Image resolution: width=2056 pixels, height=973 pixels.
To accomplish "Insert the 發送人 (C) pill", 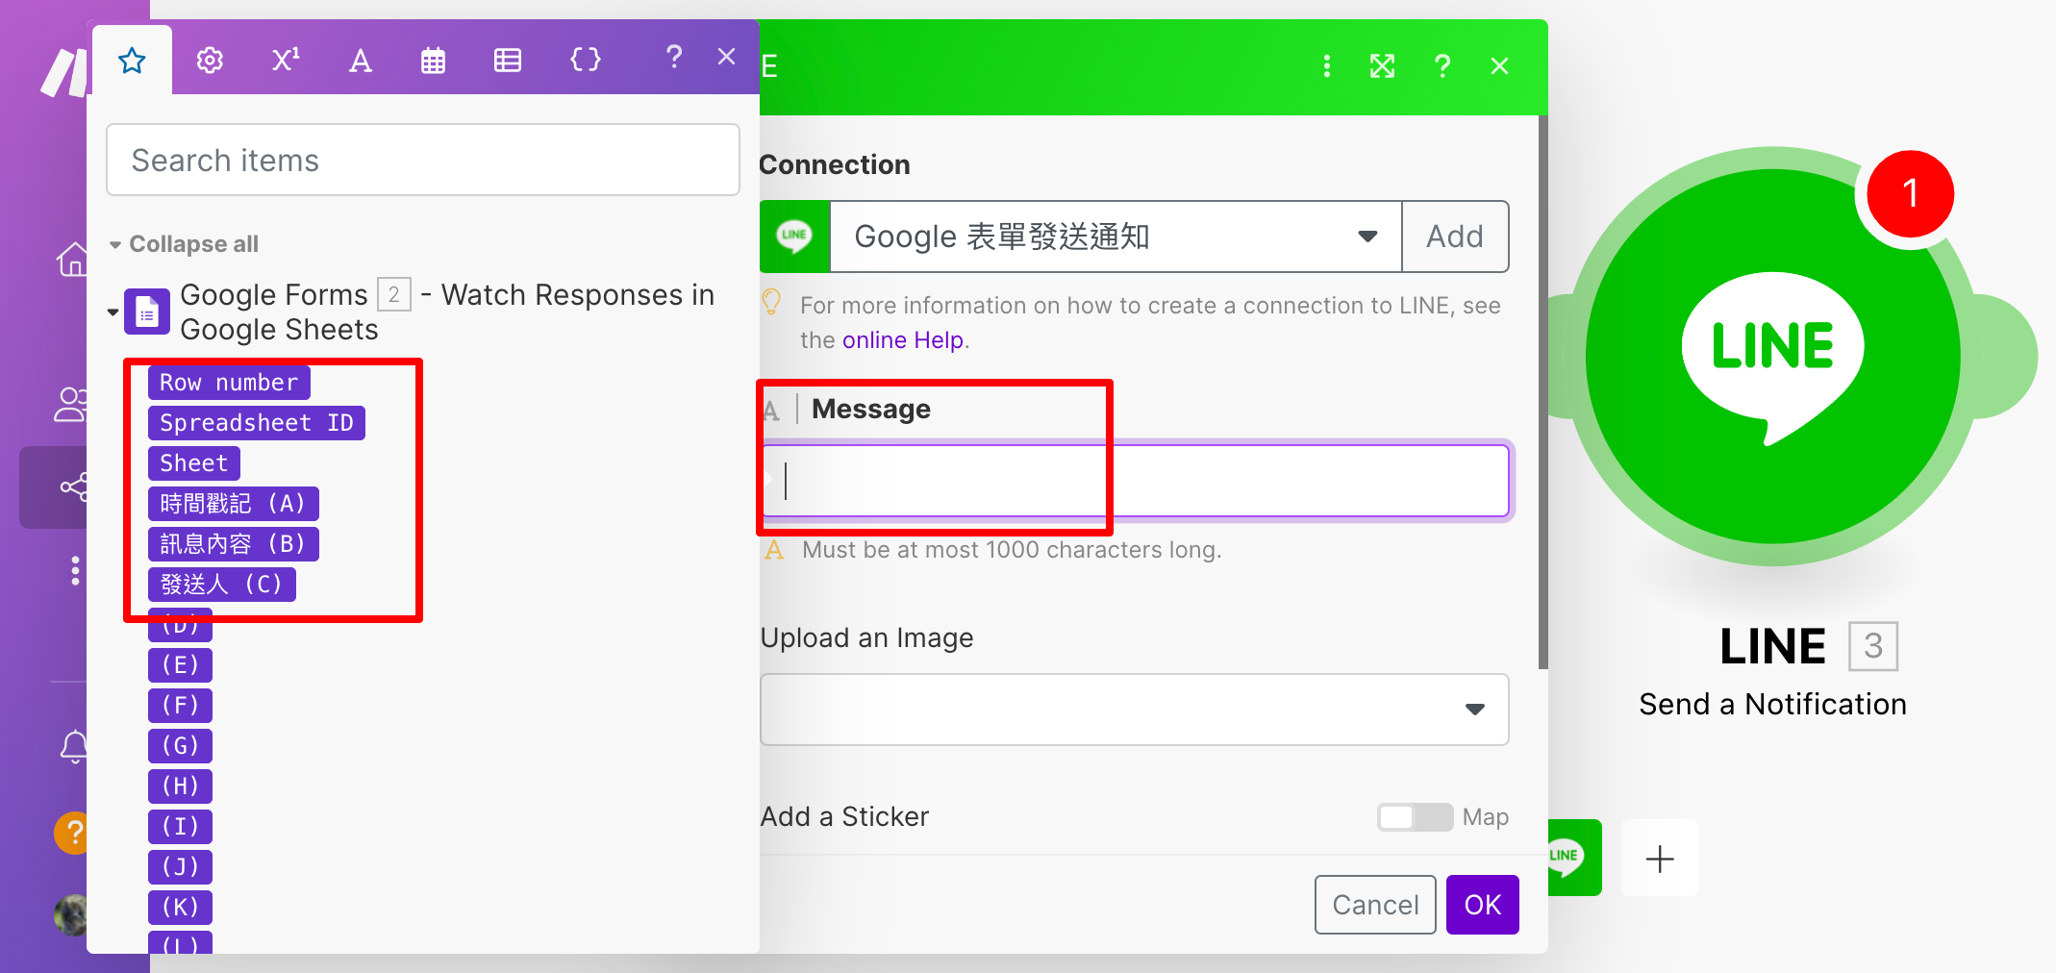I will point(222,585).
